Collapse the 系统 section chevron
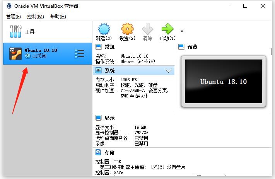This screenshot has height=179, width=275. click(169, 71)
